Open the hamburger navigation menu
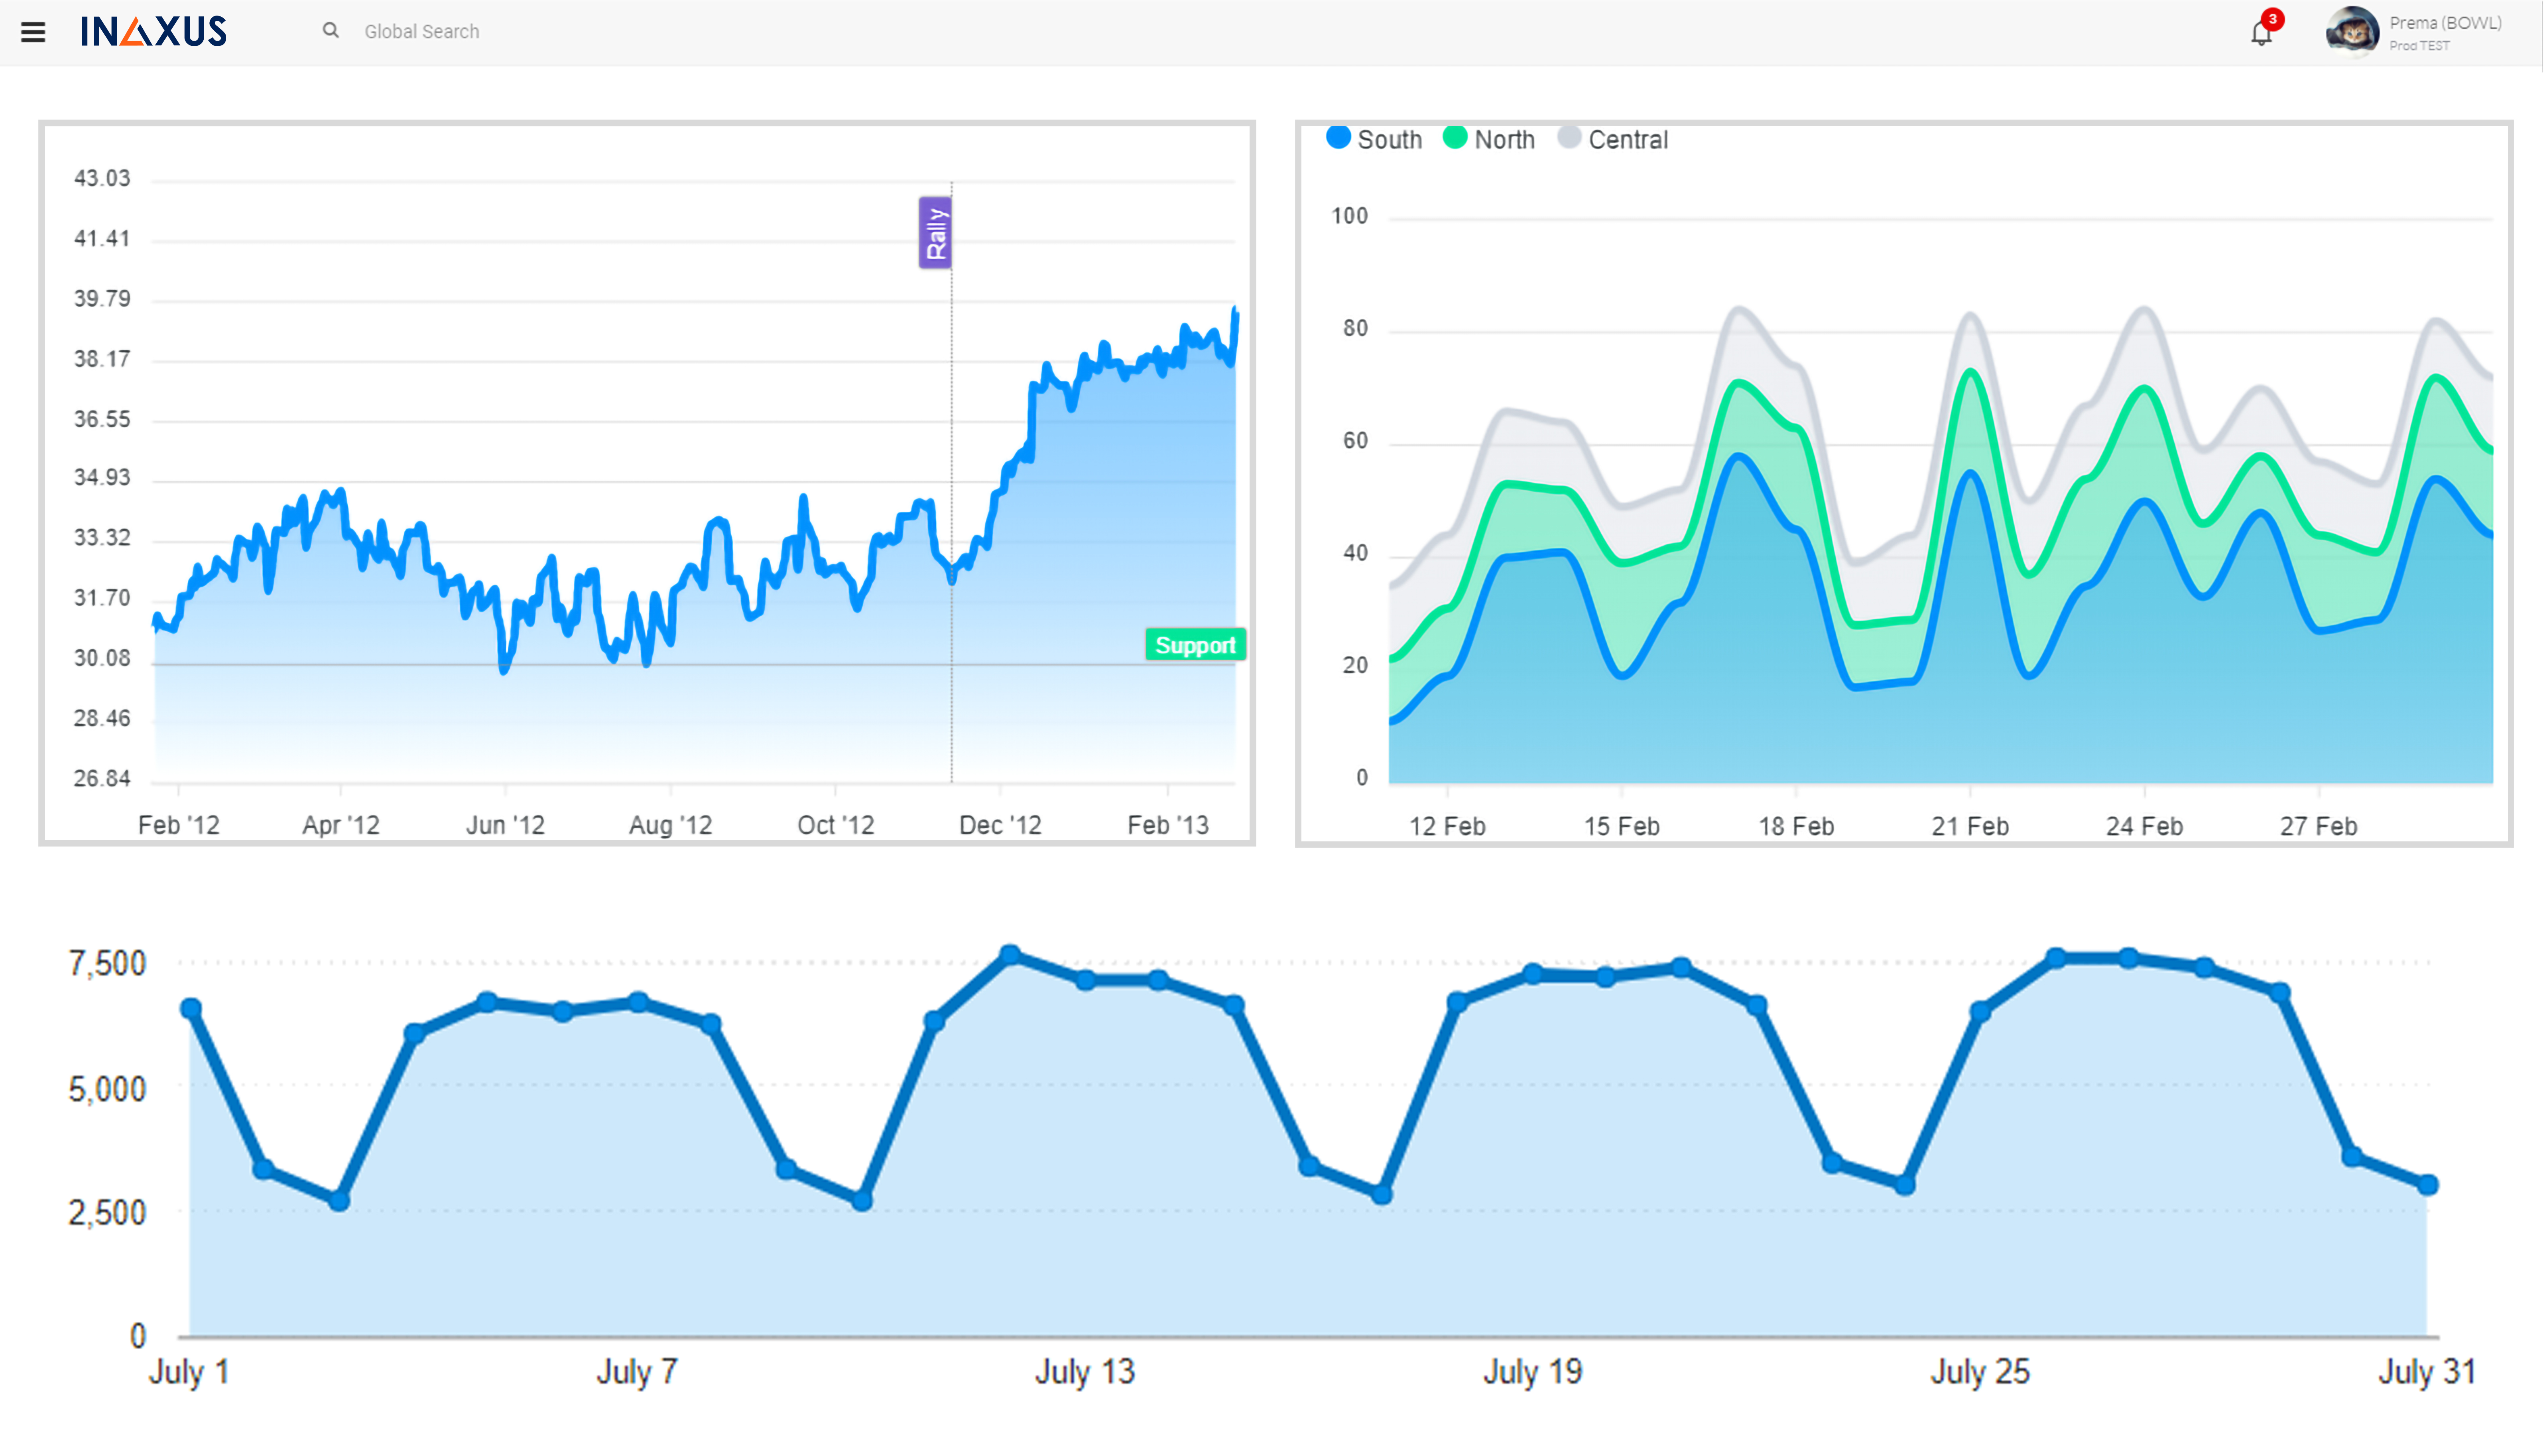Screen dimensions: 2547x1456 (33, 32)
